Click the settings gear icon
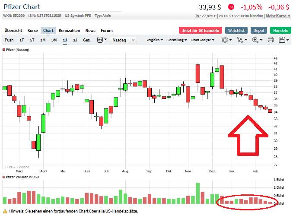Image resolution: width=293 pixels, height=219 pixels. (x=225, y=40)
